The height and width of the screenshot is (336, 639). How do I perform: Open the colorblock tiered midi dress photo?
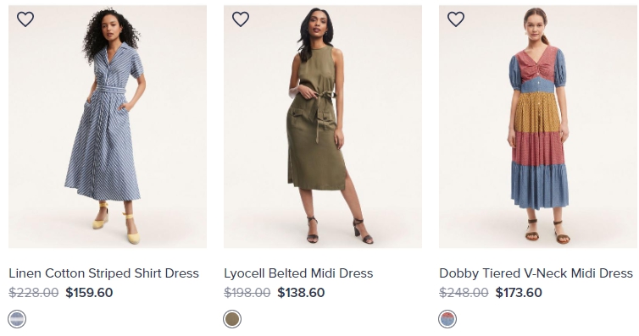[x=538, y=126]
